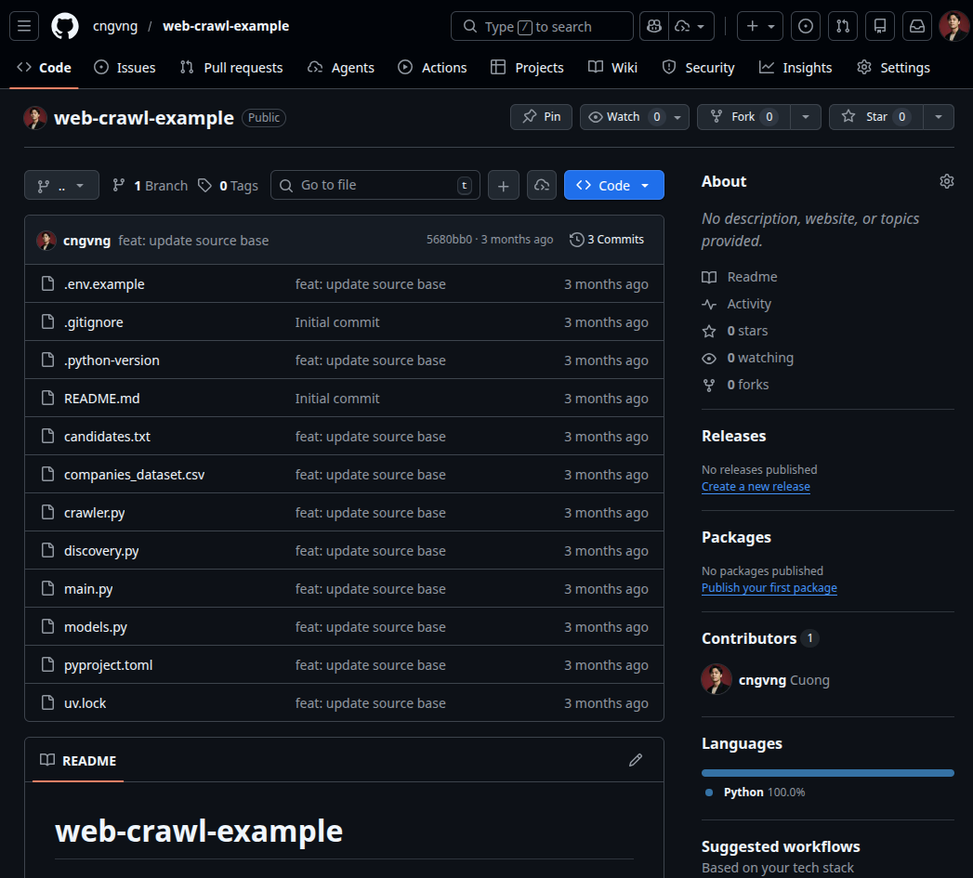Edit the README with pencil icon

tap(636, 760)
